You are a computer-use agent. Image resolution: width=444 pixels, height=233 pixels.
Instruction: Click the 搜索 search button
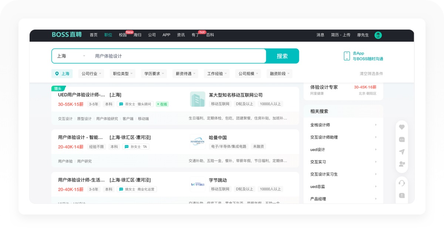pos(282,56)
